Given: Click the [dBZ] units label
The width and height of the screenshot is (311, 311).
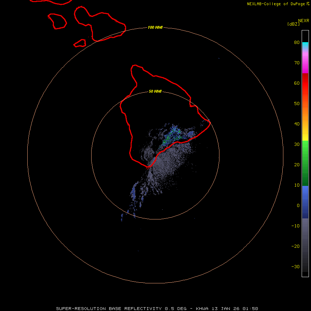Looking at the screenshot, I should pos(293,24).
